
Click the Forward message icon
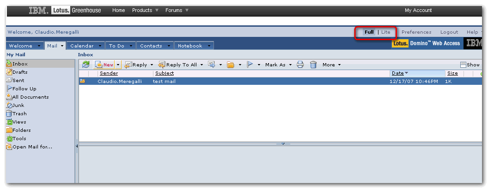point(212,65)
